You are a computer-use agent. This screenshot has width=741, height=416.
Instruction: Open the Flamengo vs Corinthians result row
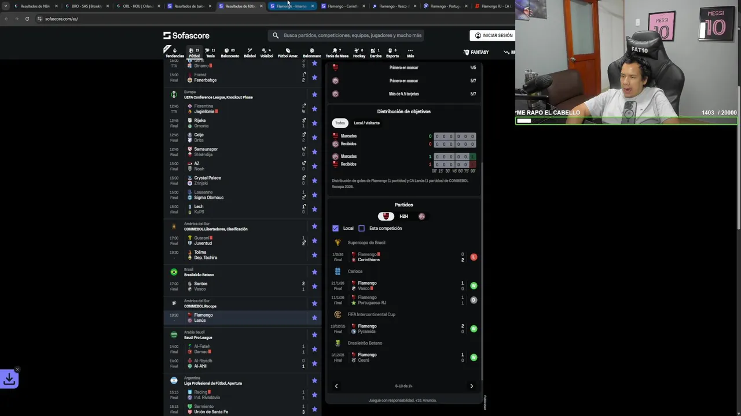pos(403,257)
